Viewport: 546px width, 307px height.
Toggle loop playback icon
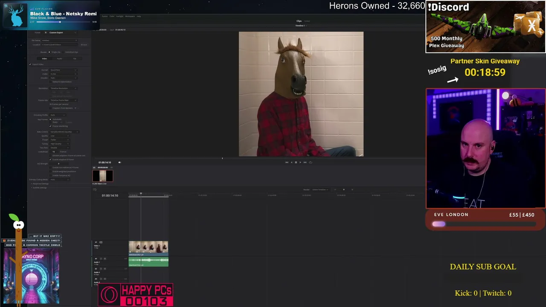311,162
